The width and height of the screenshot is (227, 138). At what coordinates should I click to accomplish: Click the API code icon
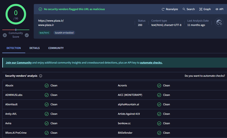217,9
